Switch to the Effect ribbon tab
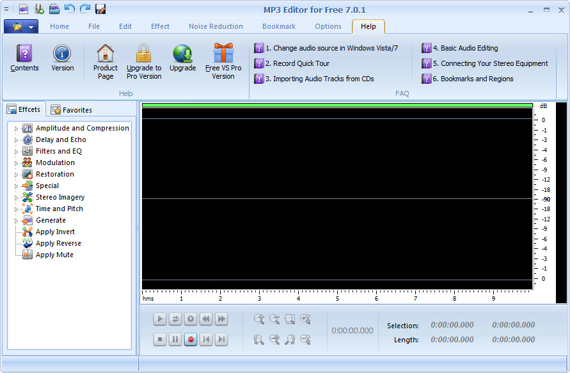 click(x=160, y=26)
